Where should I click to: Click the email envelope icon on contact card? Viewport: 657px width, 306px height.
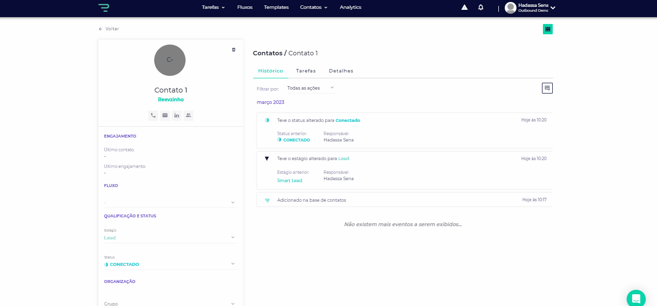coord(165,116)
